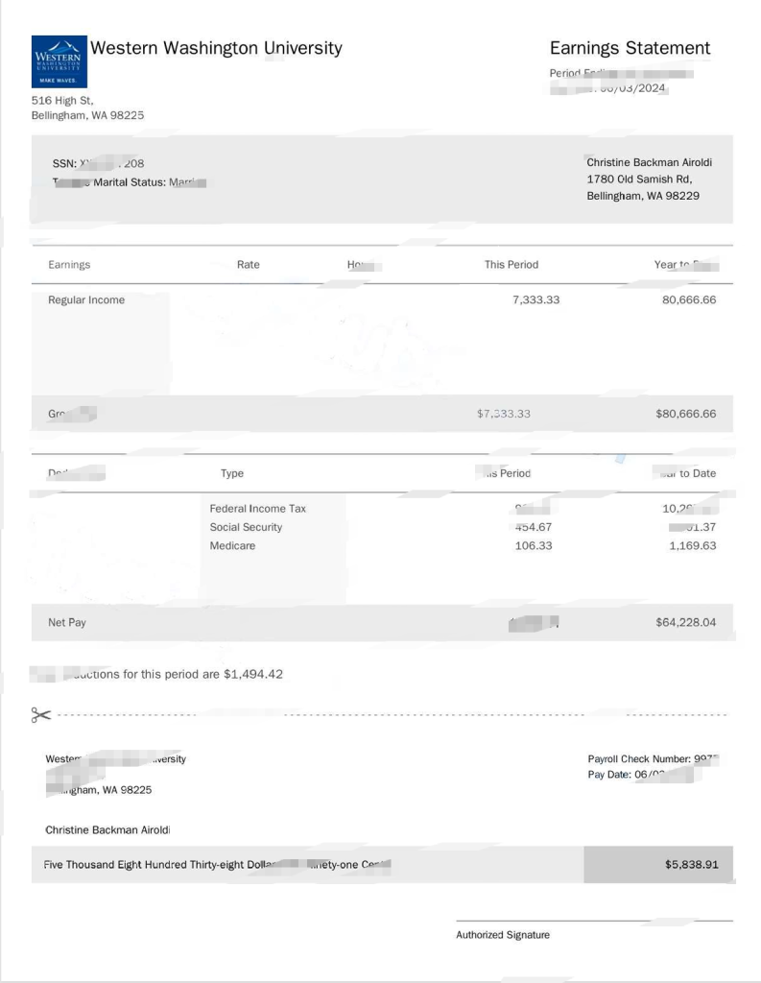Click the Western Washington University logo
This screenshot has height=983, width=761.
(59, 61)
